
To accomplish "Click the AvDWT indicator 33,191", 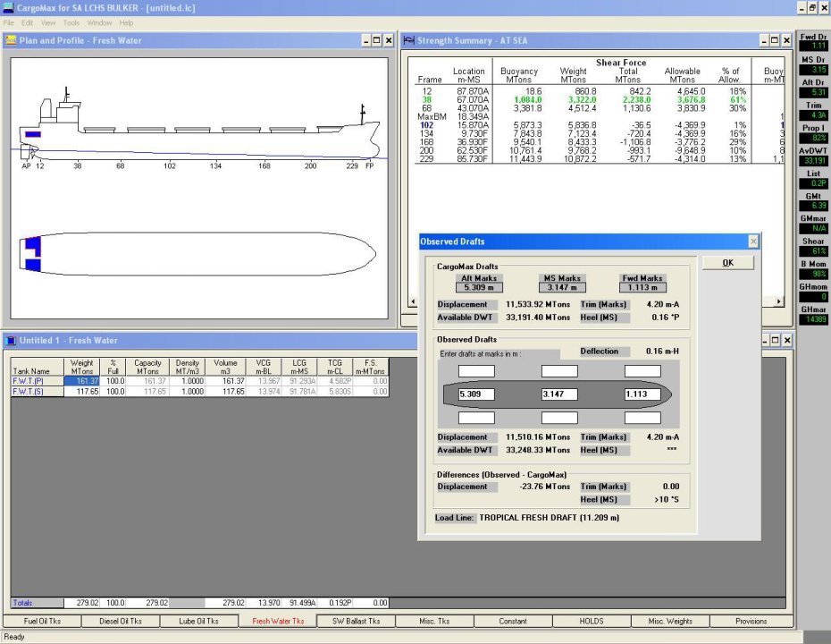I will point(813,161).
